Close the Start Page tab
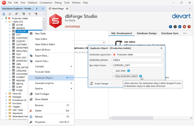The width and height of the screenshot is (194, 126). tap(67, 9)
